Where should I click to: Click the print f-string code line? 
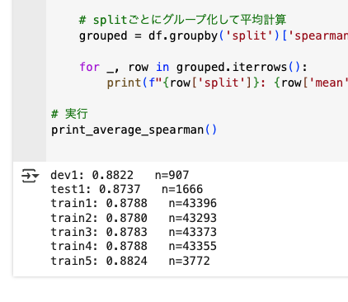tap(228, 83)
